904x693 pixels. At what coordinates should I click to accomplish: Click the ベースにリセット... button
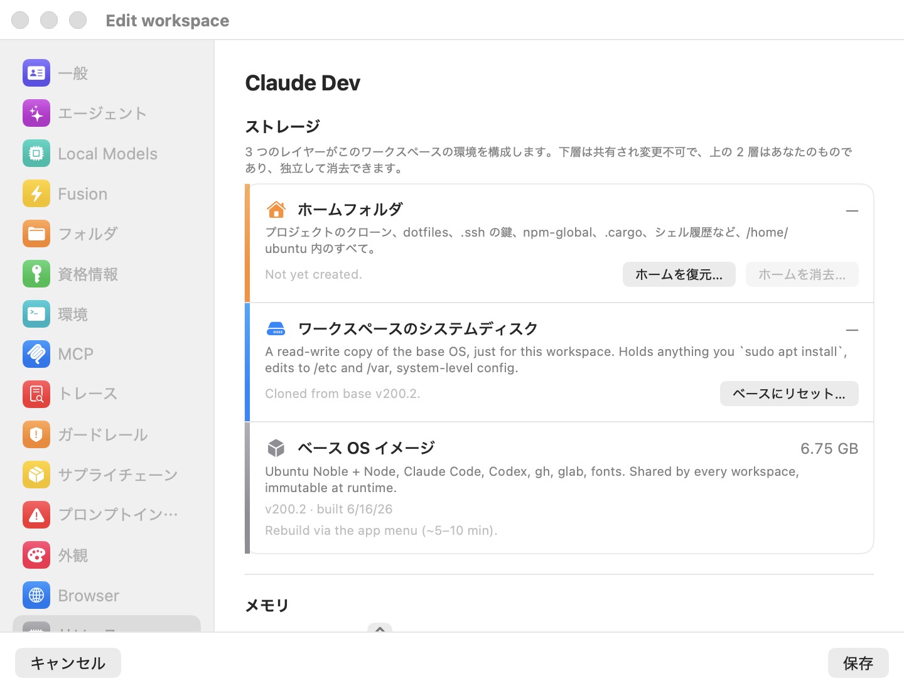(x=789, y=394)
